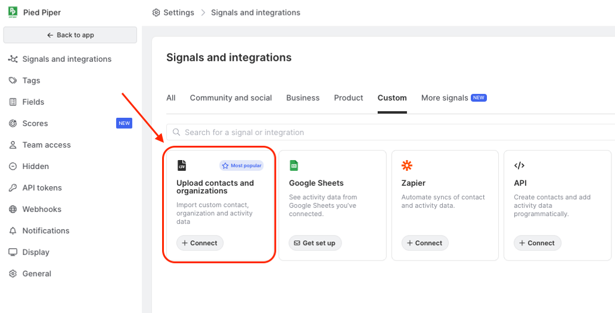The height and width of the screenshot is (313, 615).
Task: Click the Pied Piper logo icon
Action: pos(13,12)
